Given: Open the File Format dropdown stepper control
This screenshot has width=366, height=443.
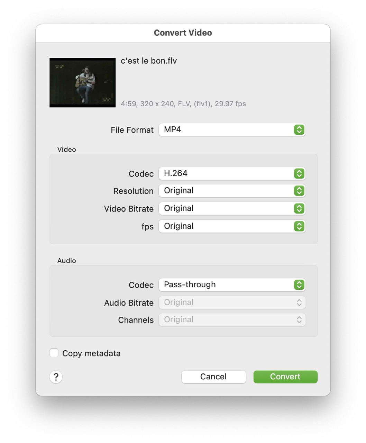Looking at the screenshot, I should coord(299,130).
